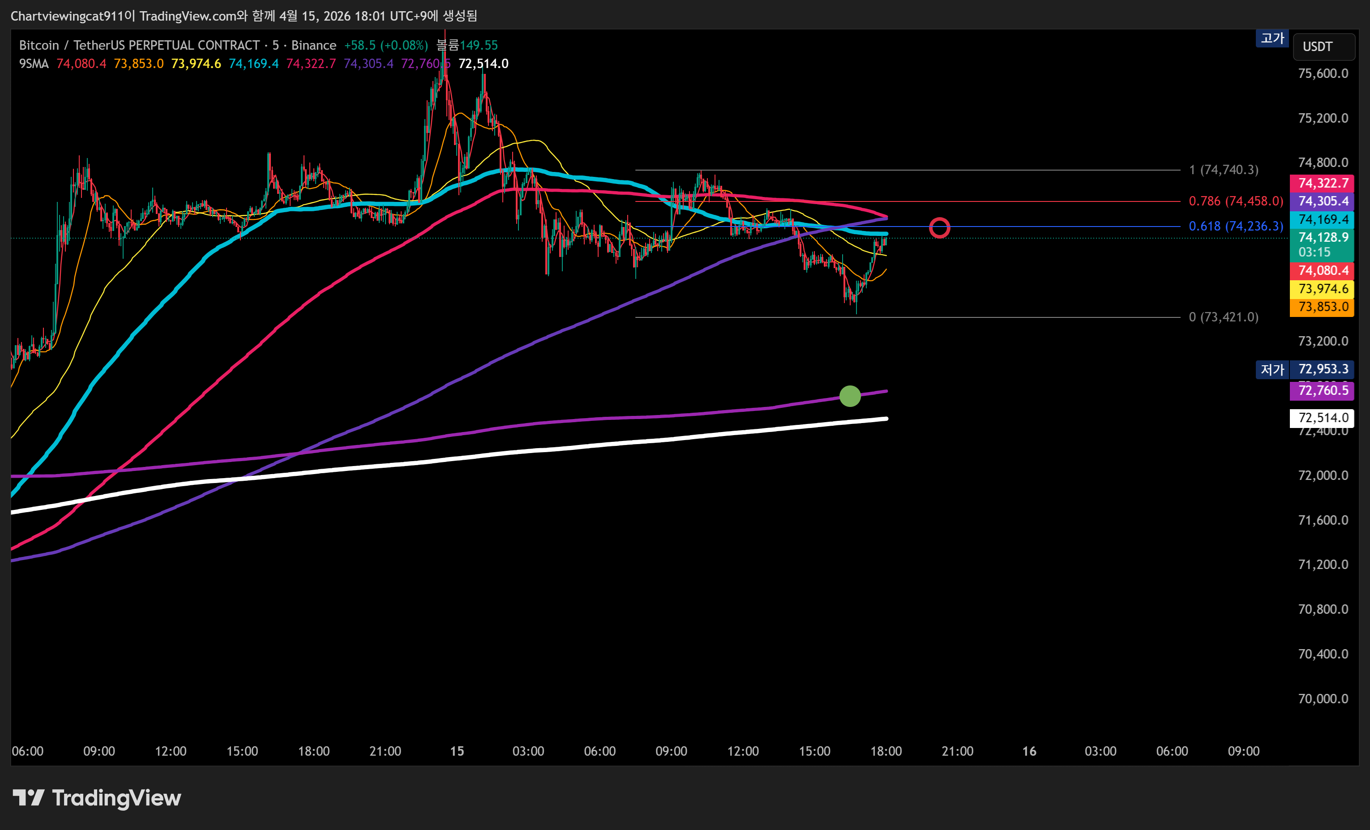This screenshot has width=1370, height=830.
Task: Click the green filled circle marker
Action: 850,396
